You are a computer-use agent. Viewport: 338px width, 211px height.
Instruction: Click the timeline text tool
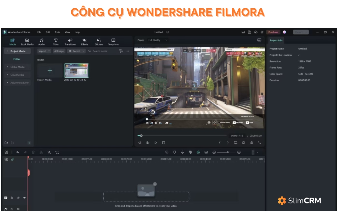coord(57,152)
